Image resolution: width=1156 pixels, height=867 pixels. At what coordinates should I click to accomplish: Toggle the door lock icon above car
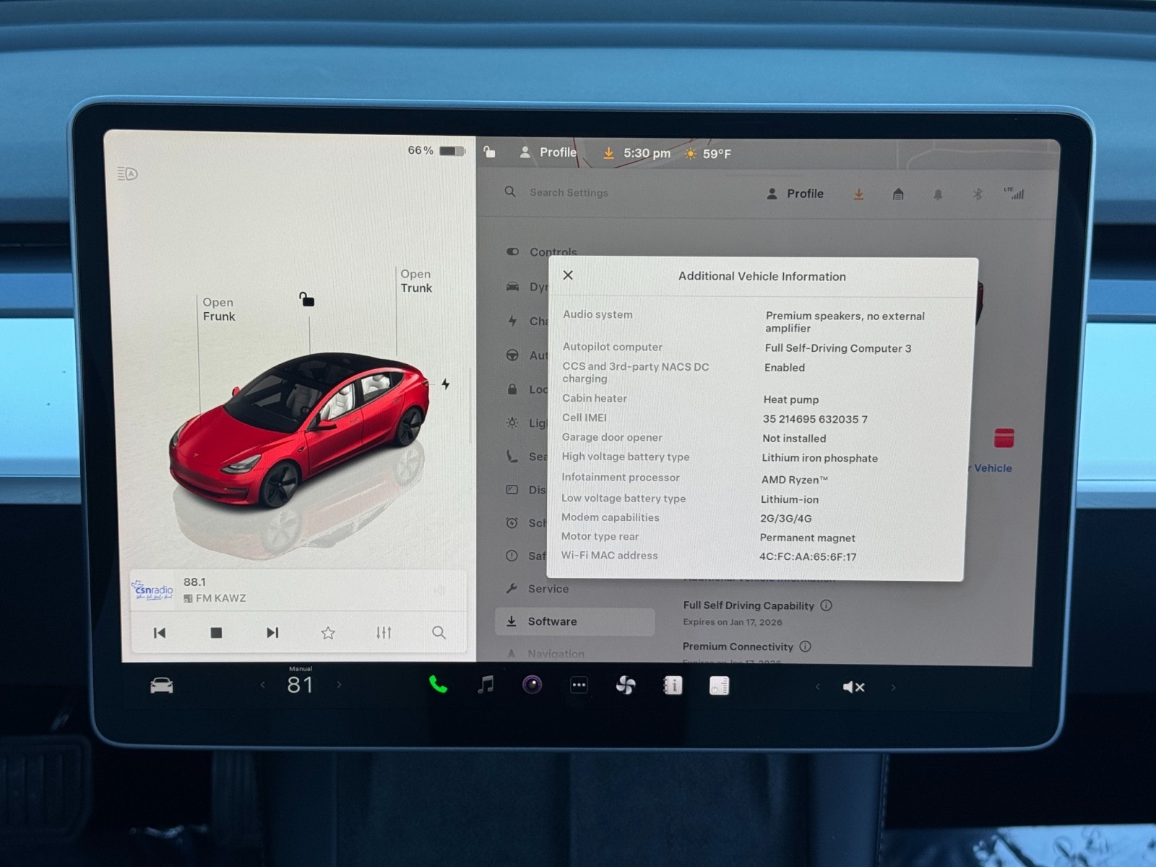pyautogui.click(x=307, y=299)
